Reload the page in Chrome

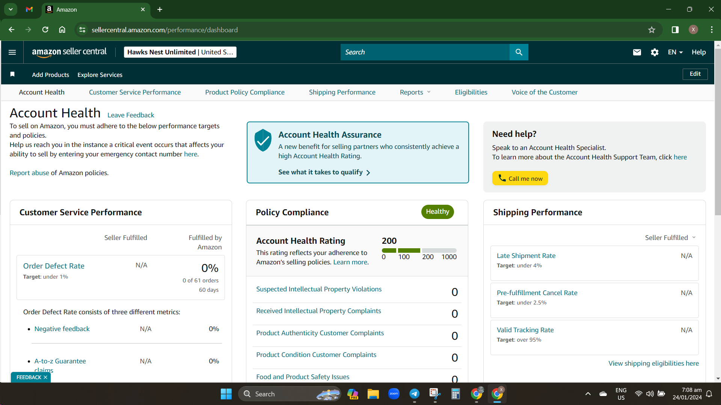45,30
